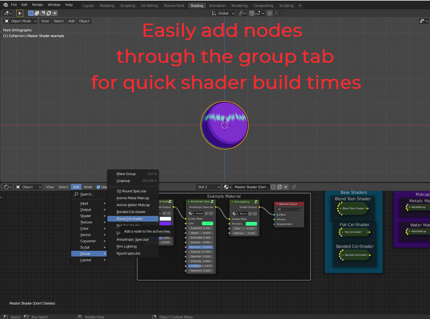This screenshot has height=319, width=430.
Task: Collapse the Anisotropic Specular node triangle
Action: [x=189, y=202]
